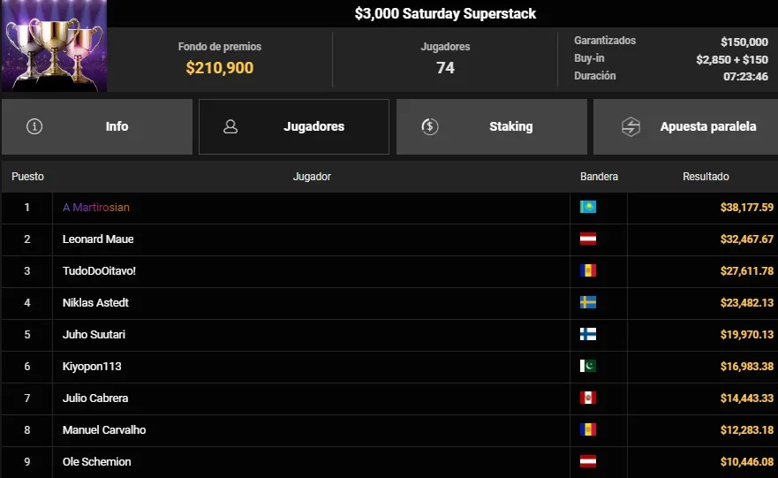Sort by the Resultado column header
778x478 pixels.
click(x=706, y=176)
